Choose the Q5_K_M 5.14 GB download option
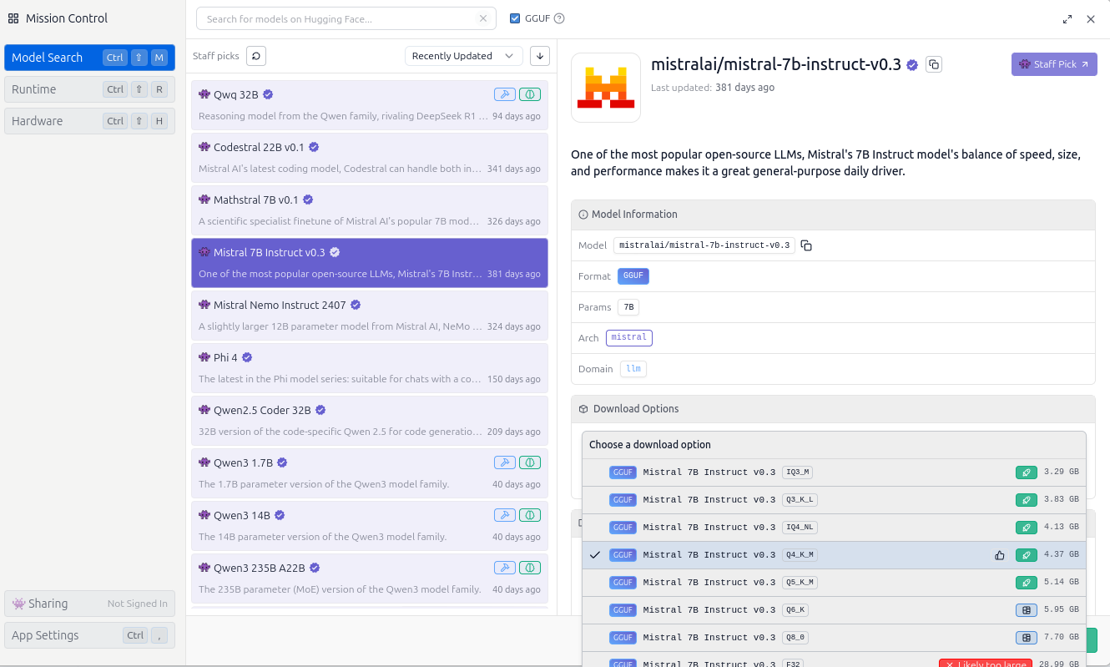The width and height of the screenshot is (1110, 667). (835, 583)
